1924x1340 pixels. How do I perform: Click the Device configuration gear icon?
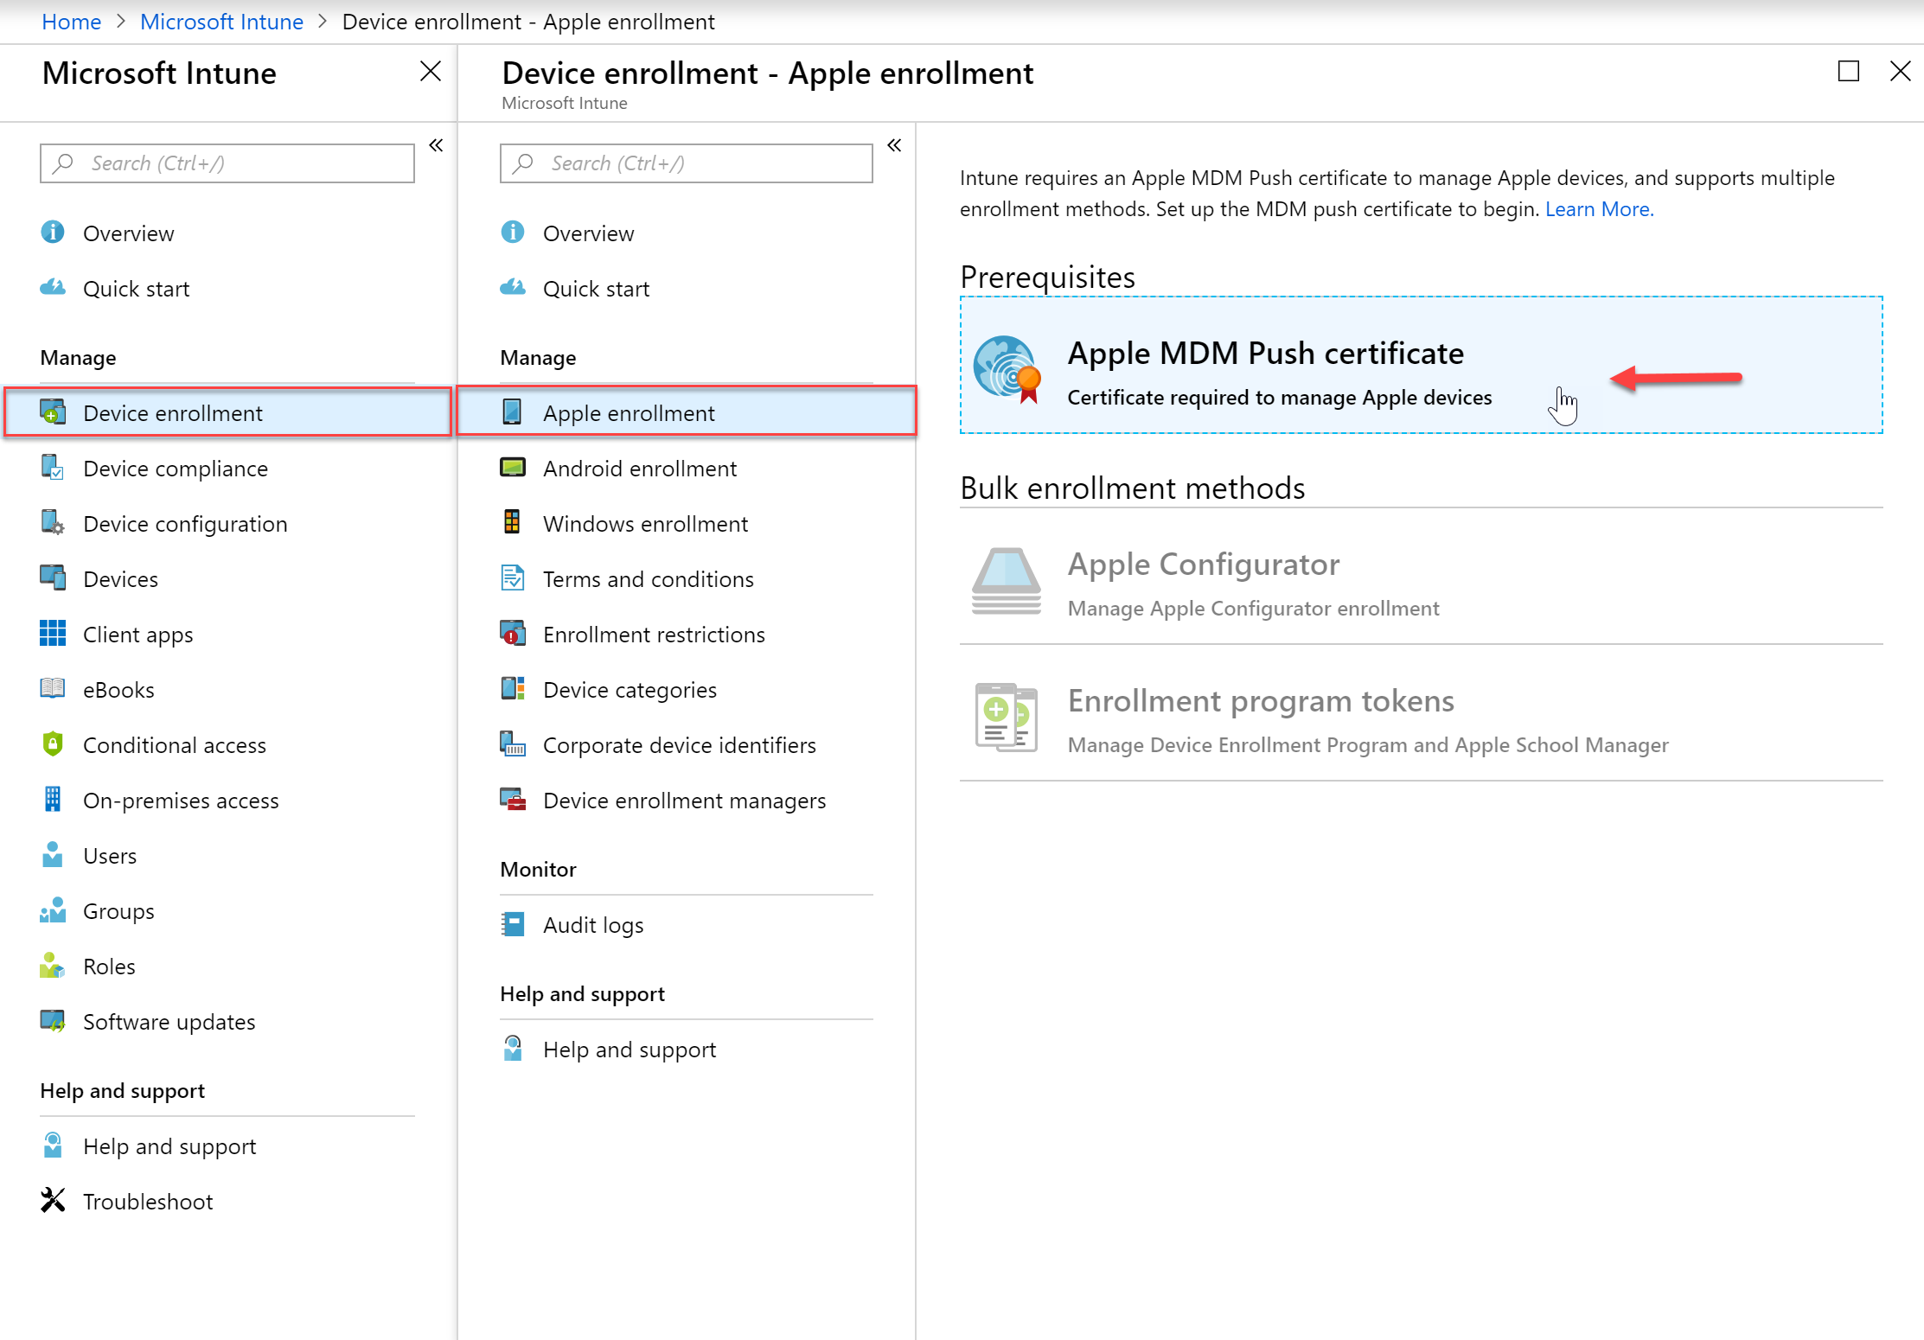click(x=53, y=523)
